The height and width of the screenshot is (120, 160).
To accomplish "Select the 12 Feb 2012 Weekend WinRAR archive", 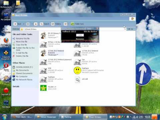I will [x=86, y=53].
